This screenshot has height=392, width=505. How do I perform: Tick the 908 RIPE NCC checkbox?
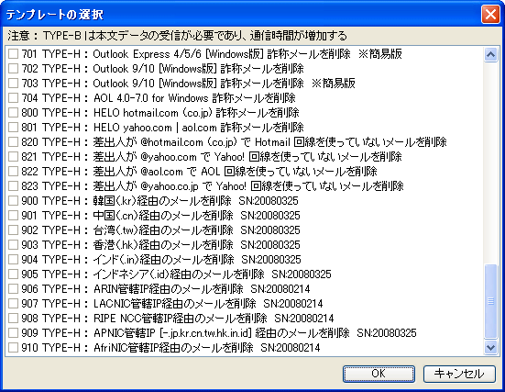click(x=13, y=319)
